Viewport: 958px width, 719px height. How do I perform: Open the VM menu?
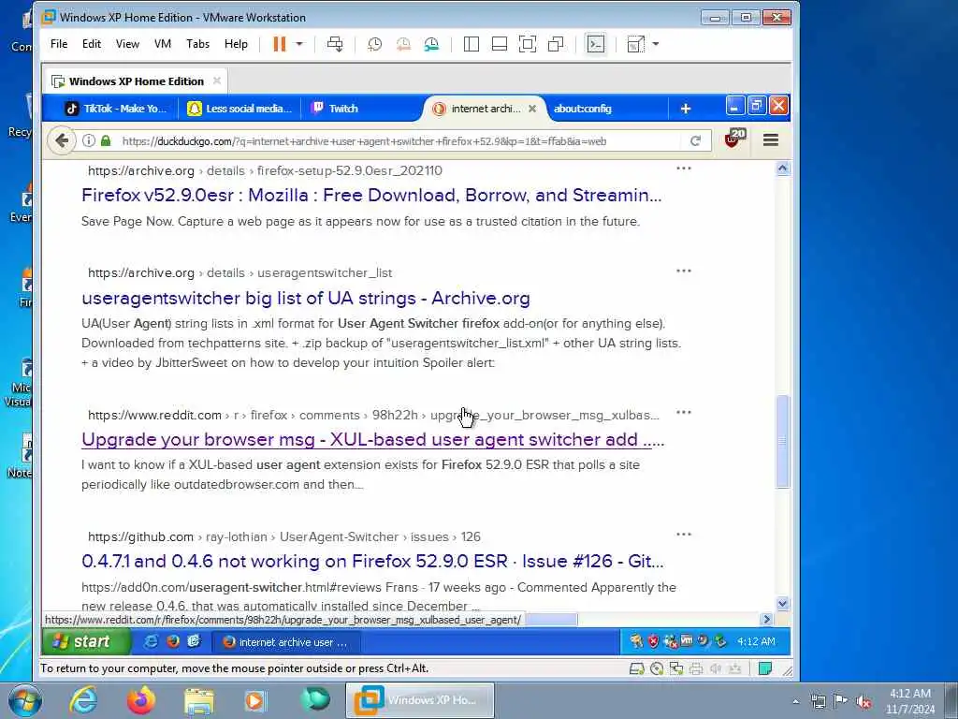pos(163,44)
